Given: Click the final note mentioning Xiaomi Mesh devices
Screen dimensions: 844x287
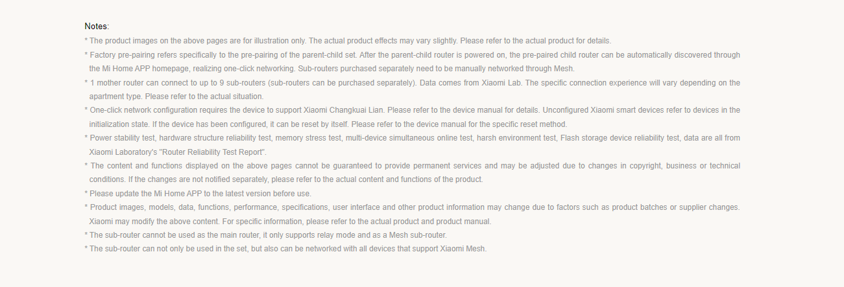Looking at the screenshot, I should (x=285, y=249).
